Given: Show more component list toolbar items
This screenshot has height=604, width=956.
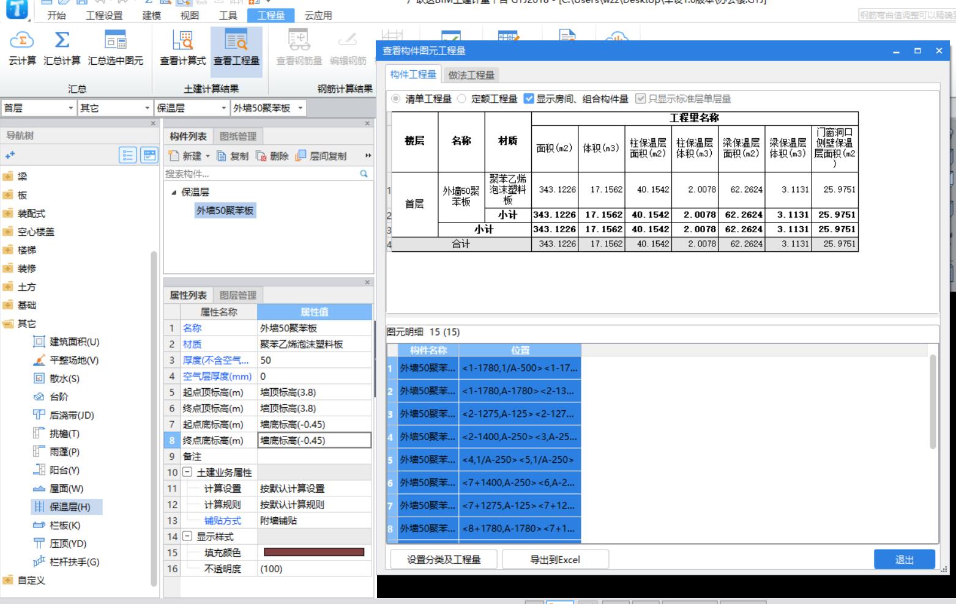Looking at the screenshot, I should click(x=368, y=156).
